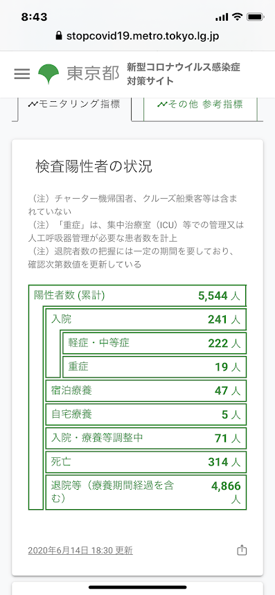Select the 死亡 314 人 row
The image size is (275, 595).
pos(145,462)
